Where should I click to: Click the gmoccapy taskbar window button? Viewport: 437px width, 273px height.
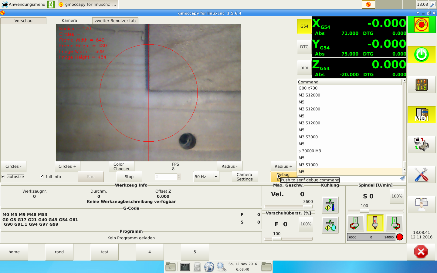pyautogui.click(x=88, y=4)
